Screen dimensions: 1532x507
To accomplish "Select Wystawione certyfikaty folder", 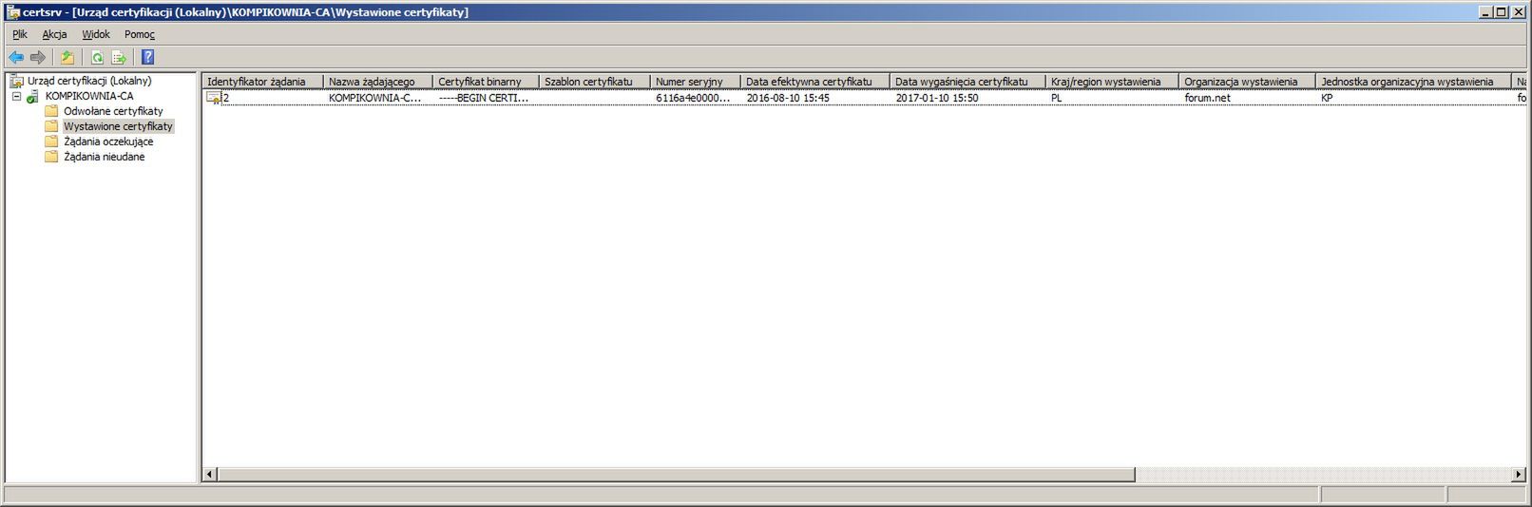I will 118,126.
